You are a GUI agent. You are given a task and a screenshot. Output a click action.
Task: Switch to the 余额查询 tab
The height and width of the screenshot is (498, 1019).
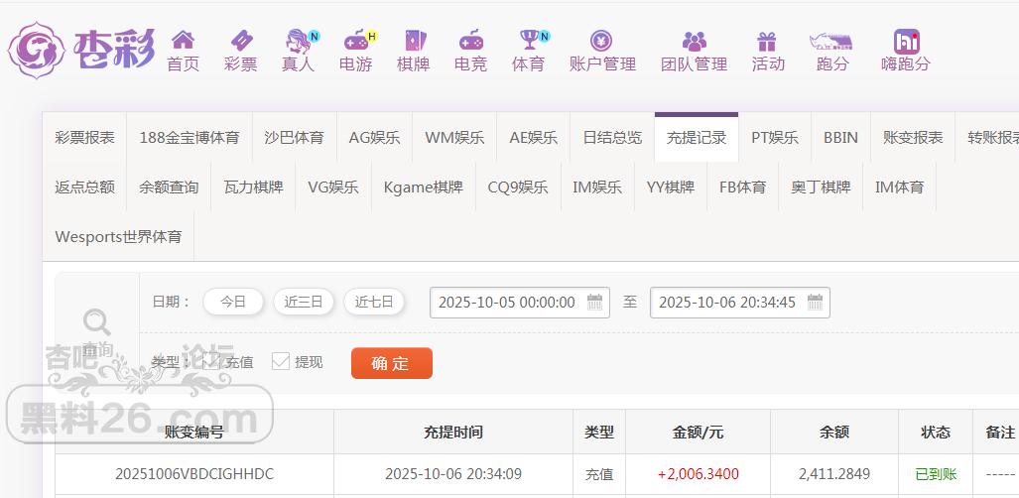point(169,187)
